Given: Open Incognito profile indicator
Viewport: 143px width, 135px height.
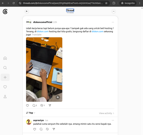Looking at the screenshot, I should (x=128, y=3).
